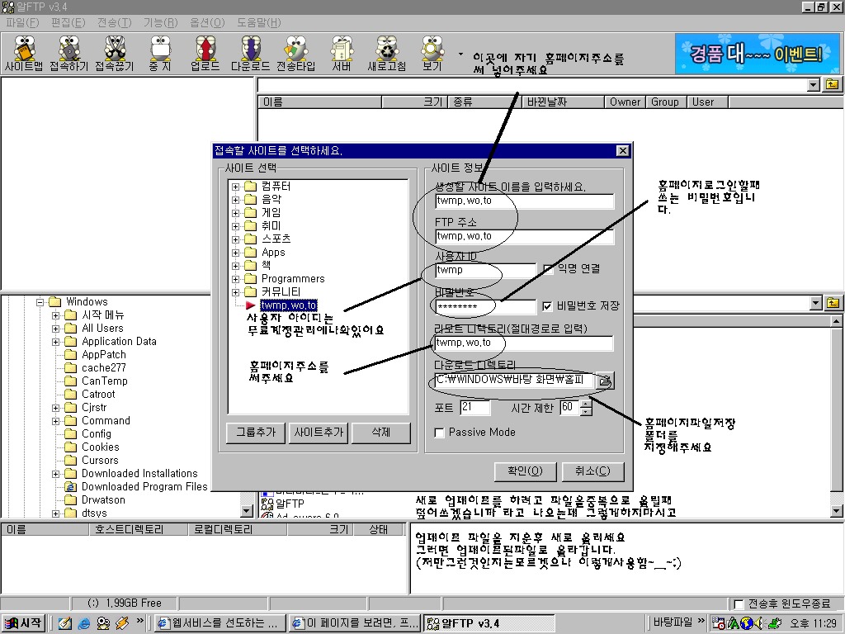Image resolution: width=845 pixels, height=634 pixels.
Task: Browse for download directory folder icon
Action: point(605,381)
